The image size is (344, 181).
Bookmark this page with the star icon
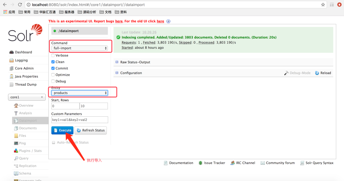coord(323,4)
